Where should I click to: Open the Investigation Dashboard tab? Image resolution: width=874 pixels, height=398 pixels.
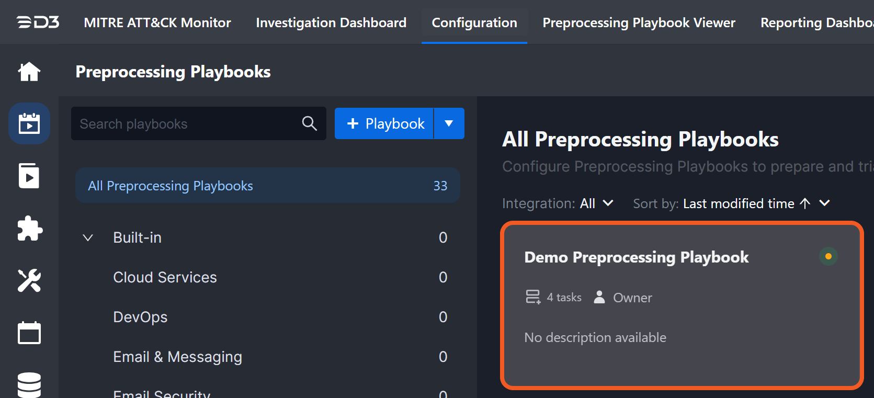coord(331,22)
